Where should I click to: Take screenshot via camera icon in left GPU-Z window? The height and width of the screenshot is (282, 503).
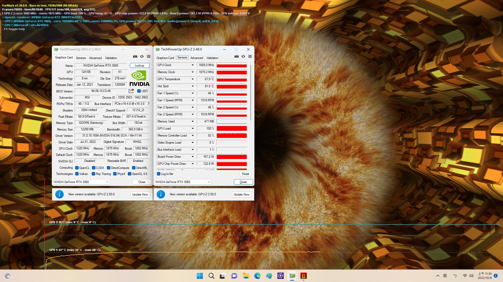click(x=135, y=56)
